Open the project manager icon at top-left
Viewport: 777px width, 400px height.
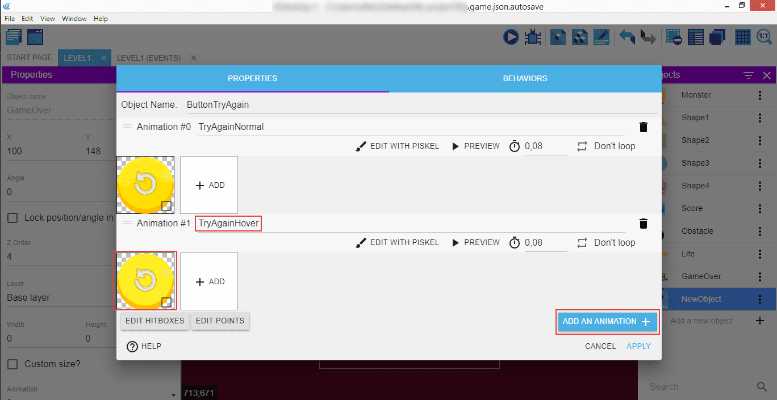coord(14,37)
